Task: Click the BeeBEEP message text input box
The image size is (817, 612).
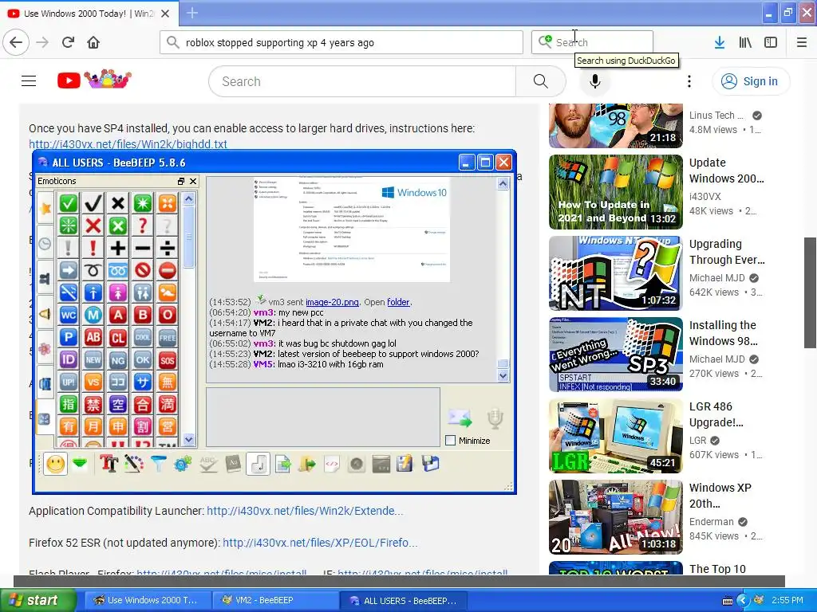Action: (x=323, y=417)
